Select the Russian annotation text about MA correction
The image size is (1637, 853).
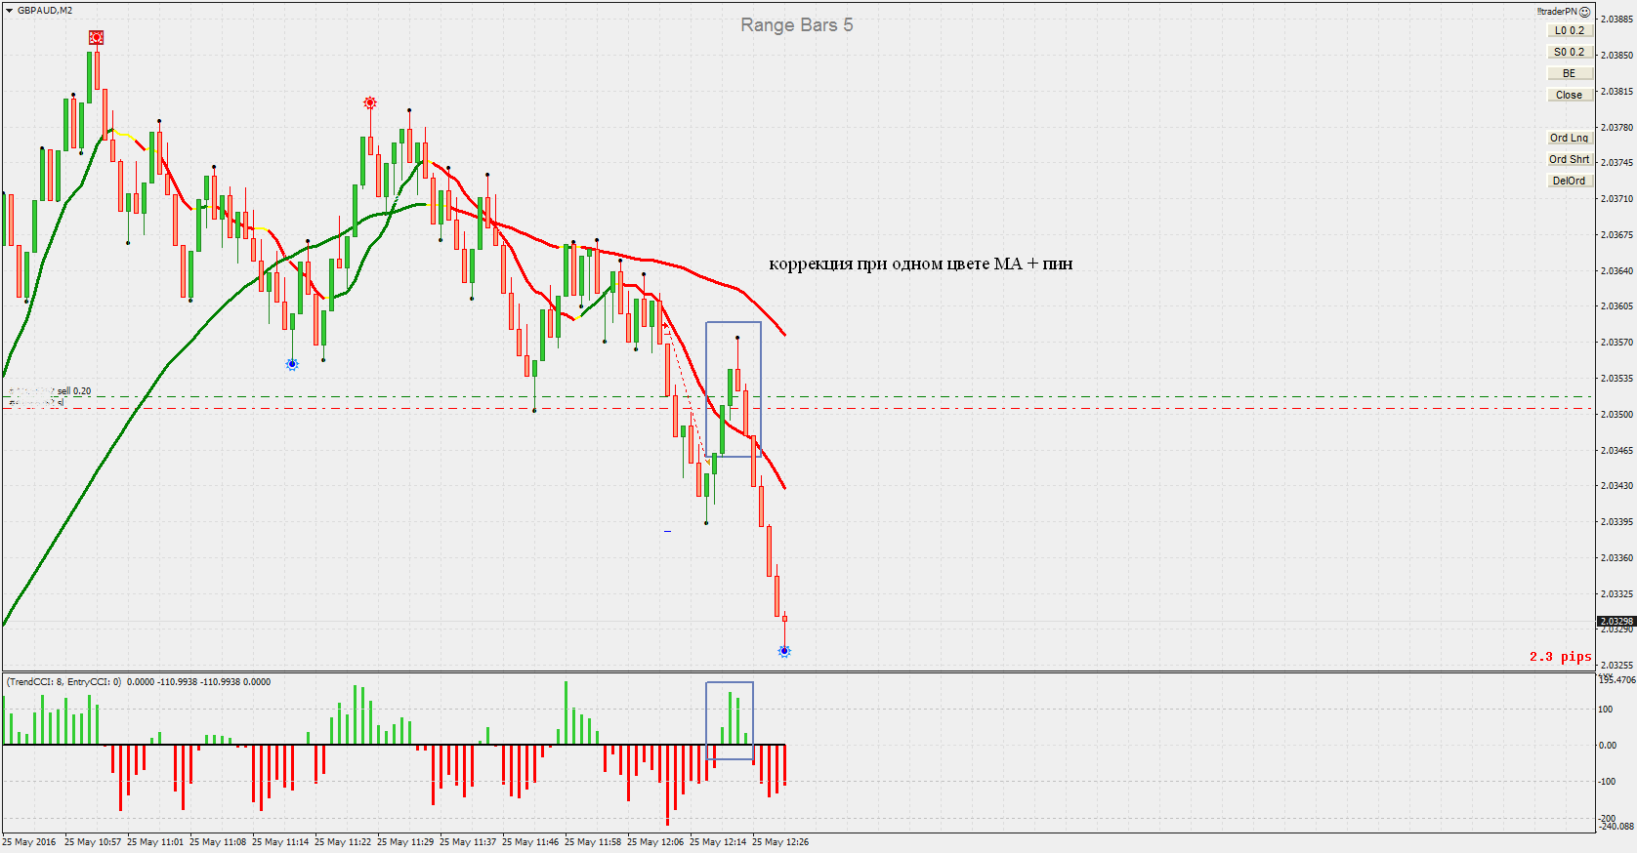pyautogui.click(x=920, y=264)
